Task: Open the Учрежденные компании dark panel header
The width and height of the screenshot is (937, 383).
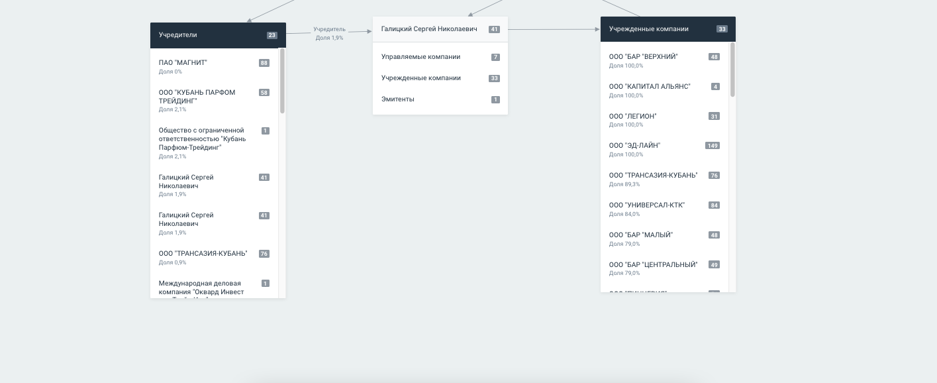Action: tap(668, 29)
